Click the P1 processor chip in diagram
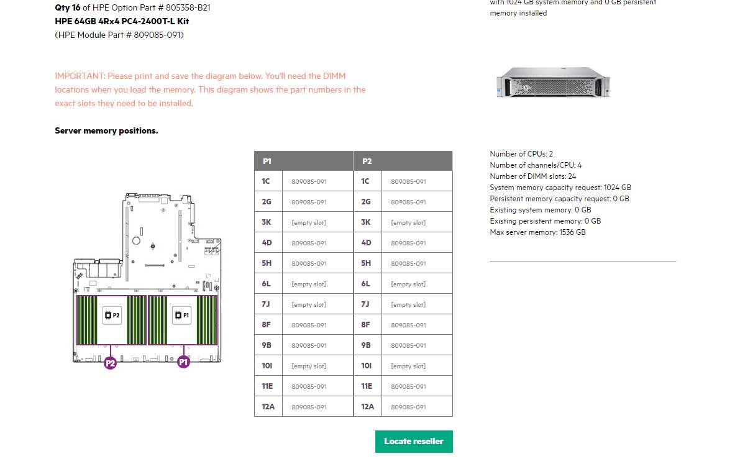 click(x=182, y=315)
